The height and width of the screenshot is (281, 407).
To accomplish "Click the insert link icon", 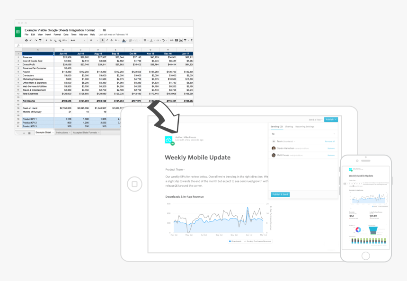I will click(x=172, y=40).
